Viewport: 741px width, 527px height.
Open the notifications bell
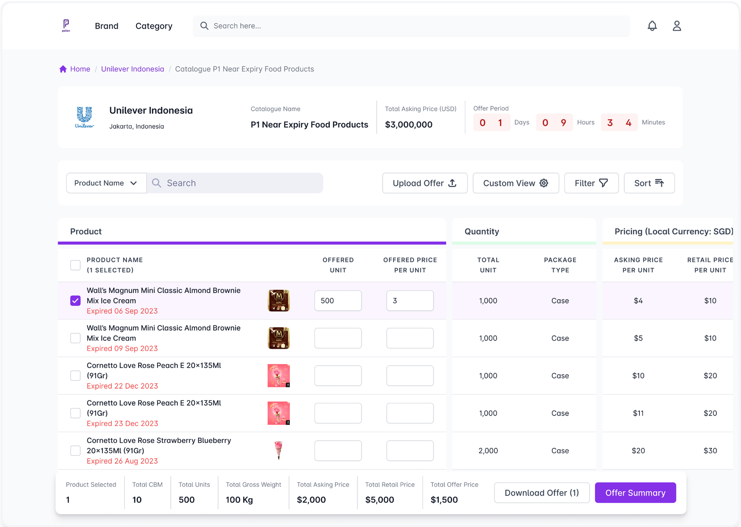(x=652, y=26)
